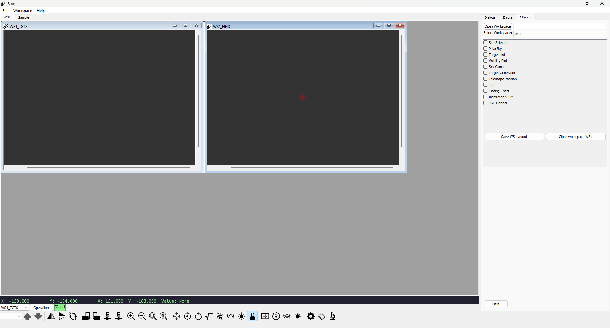Click the Open Workspace text input field

tap(560, 26)
